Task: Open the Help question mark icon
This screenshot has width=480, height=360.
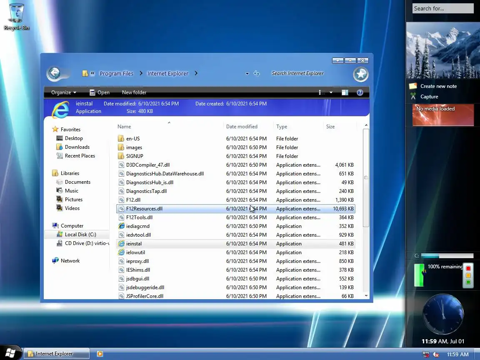Action: (x=360, y=92)
